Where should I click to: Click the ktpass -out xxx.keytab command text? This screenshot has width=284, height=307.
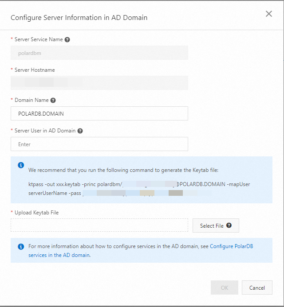tap(139, 184)
